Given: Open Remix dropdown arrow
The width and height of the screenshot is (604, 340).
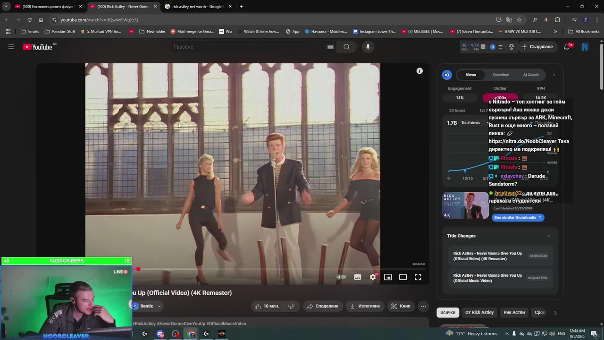Looking at the screenshot, I should [x=159, y=306].
